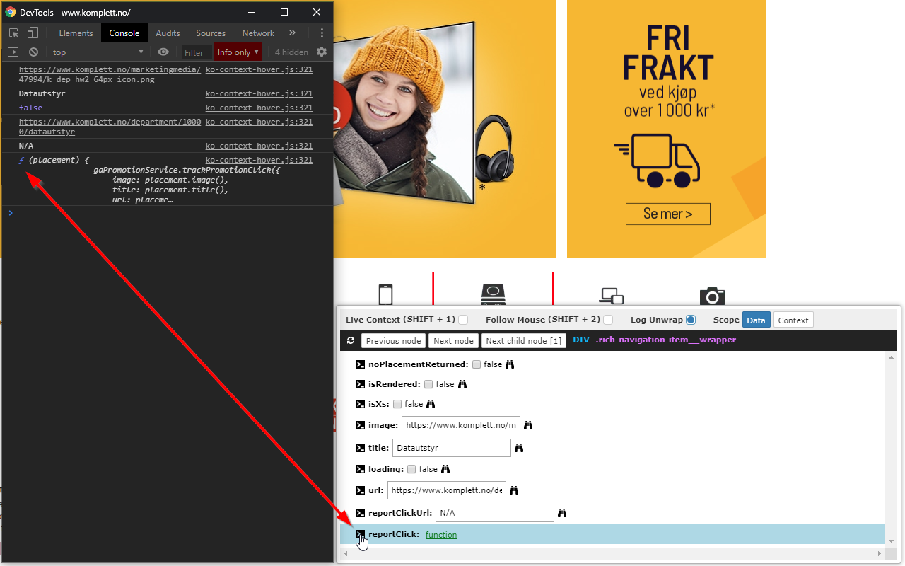This screenshot has height=566, width=905.
Task: Open the 'top' JavaScript context dropdown
Action: [98, 52]
